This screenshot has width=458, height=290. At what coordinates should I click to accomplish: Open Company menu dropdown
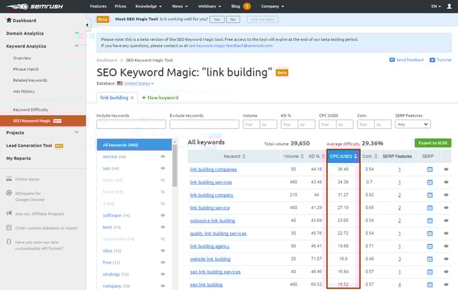pyautogui.click(x=273, y=6)
